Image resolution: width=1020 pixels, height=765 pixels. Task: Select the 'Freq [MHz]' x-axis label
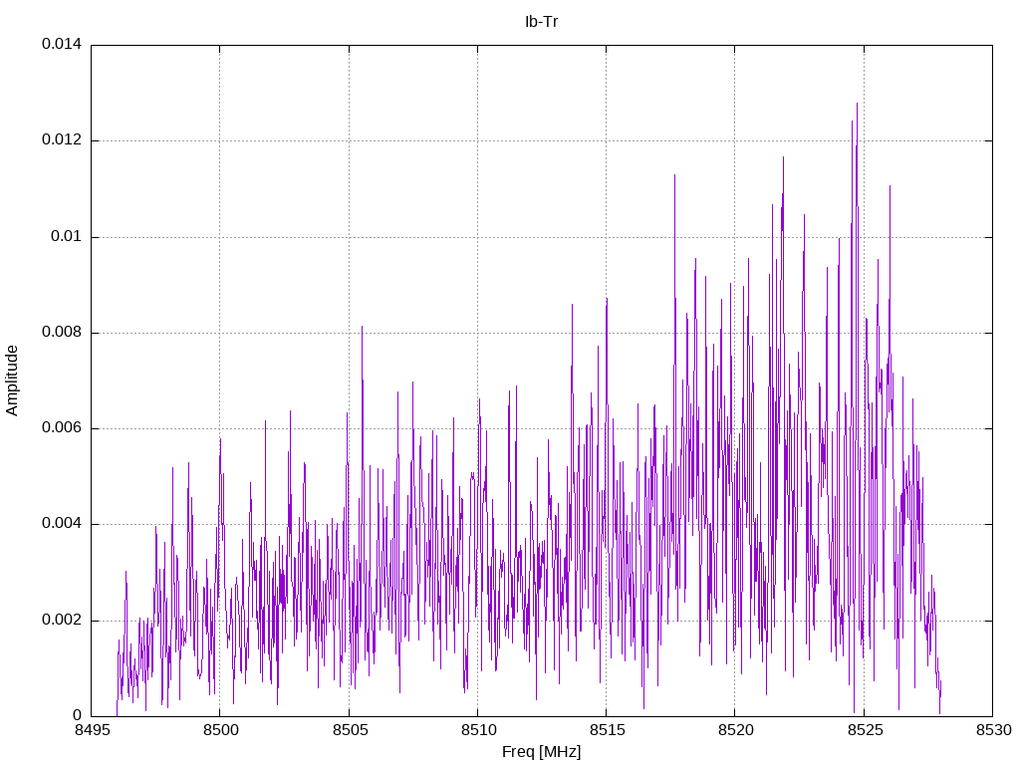click(x=541, y=751)
